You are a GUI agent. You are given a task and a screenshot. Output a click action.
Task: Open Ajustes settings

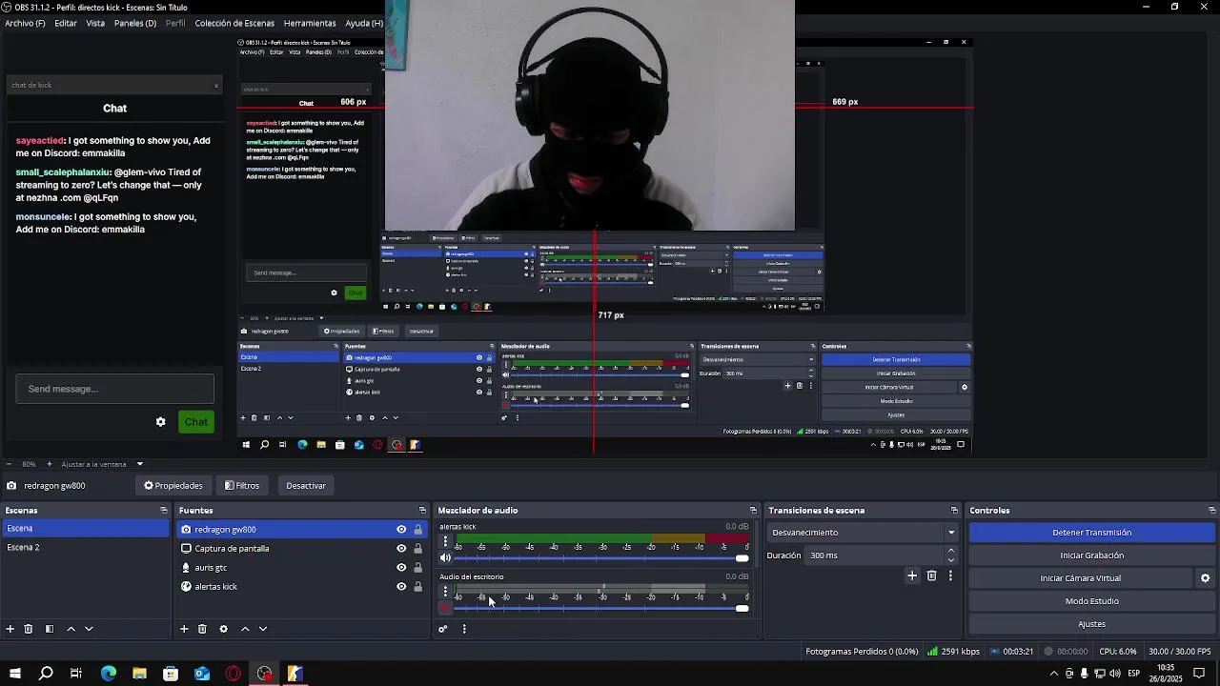[x=1092, y=624]
